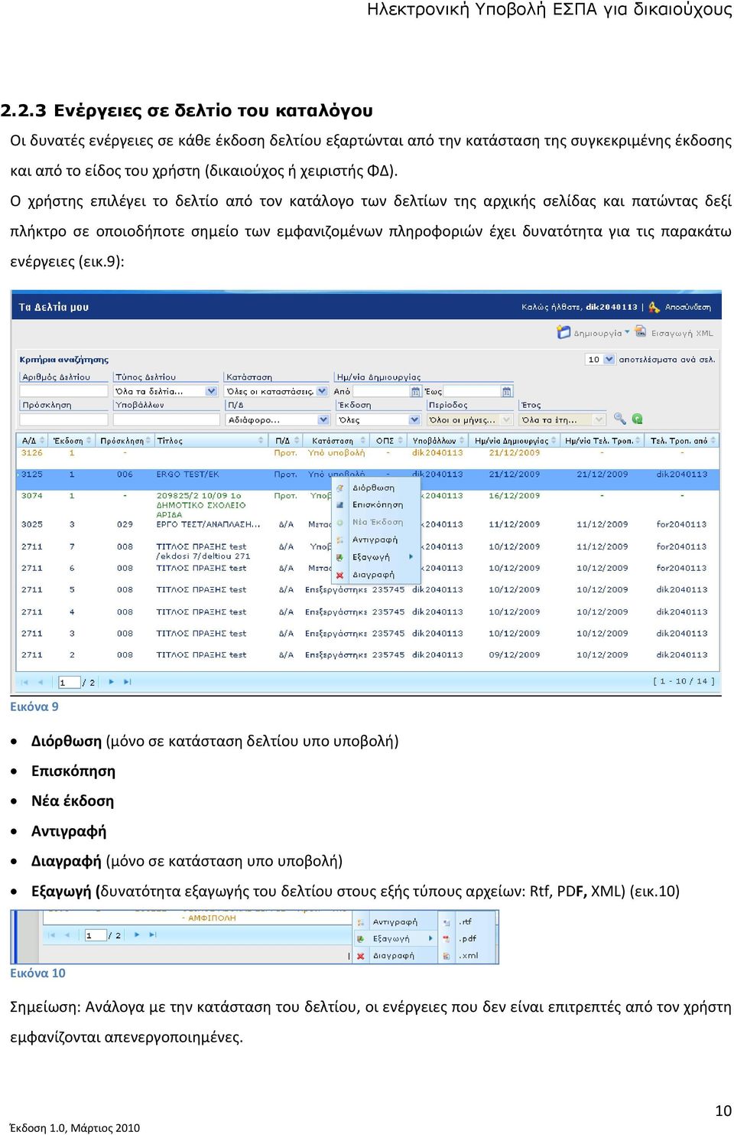Click the row number 3126 cell
Image resolution: width=734 pixels, height=1135 pixels.
[32, 452]
